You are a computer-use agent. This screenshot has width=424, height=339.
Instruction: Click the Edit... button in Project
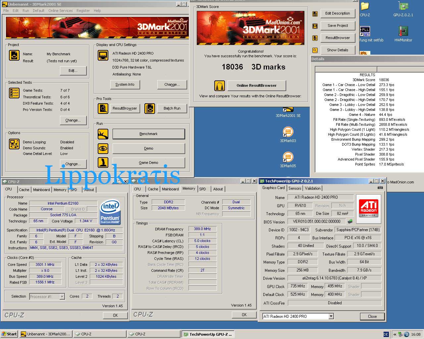(x=73, y=71)
